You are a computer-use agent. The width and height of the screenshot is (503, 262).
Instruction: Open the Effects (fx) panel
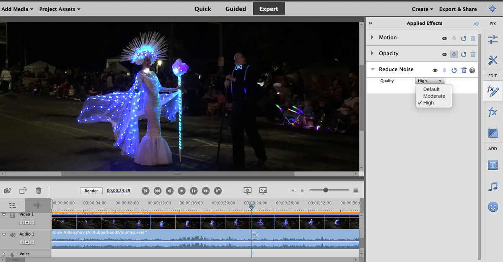coord(493,112)
